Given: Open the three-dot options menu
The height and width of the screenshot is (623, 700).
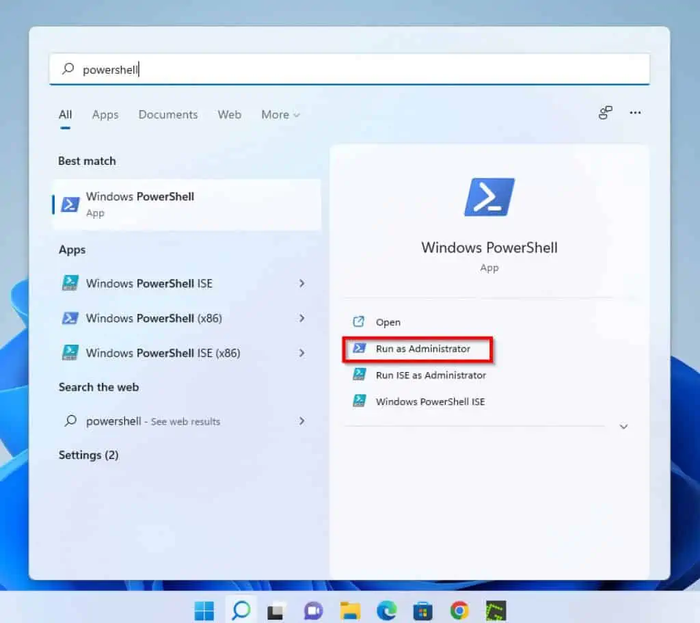Looking at the screenshot, I should 635,113.
